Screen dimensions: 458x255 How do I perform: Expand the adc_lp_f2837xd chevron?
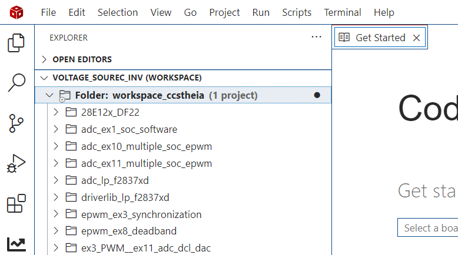pyautogui.click(x=56, y=180)
